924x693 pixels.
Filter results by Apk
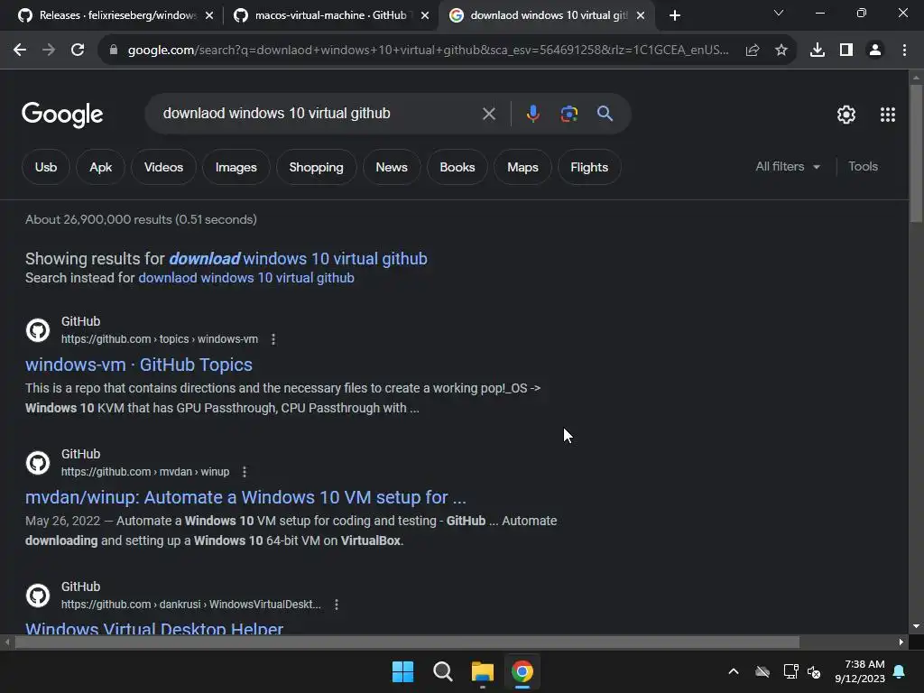101,167
